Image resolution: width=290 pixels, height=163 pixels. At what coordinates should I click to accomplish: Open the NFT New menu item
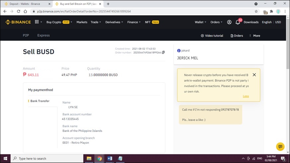tap(152, 22)
